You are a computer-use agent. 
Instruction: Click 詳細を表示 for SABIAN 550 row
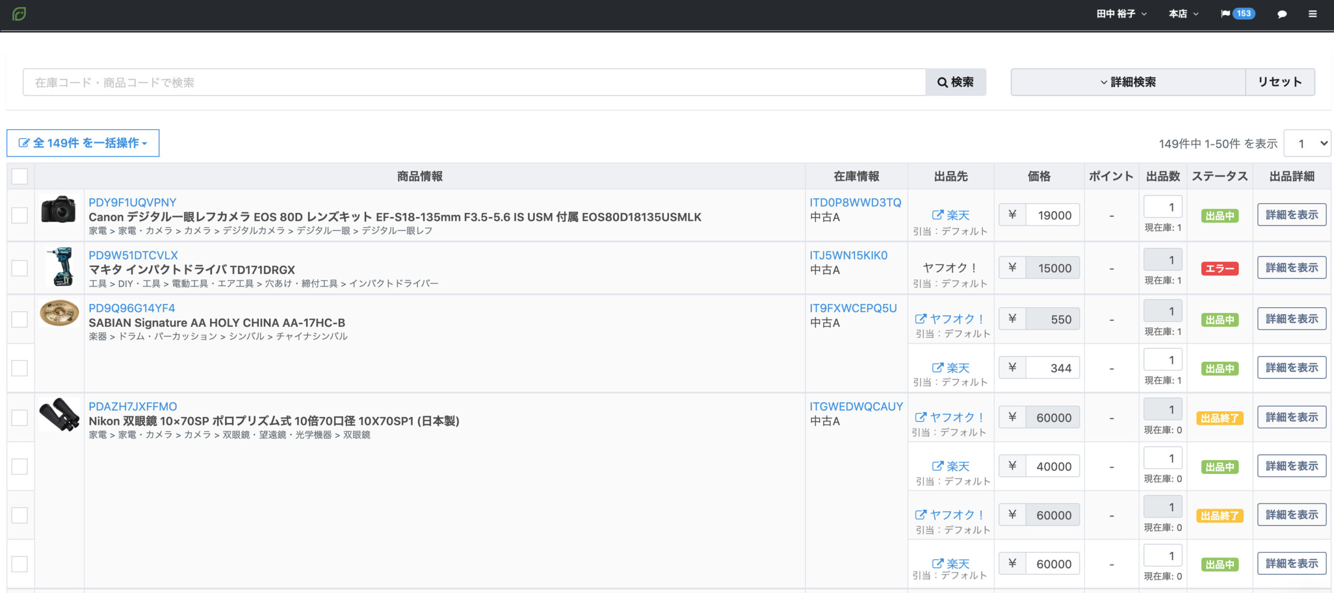click(x=1292, y=319)
